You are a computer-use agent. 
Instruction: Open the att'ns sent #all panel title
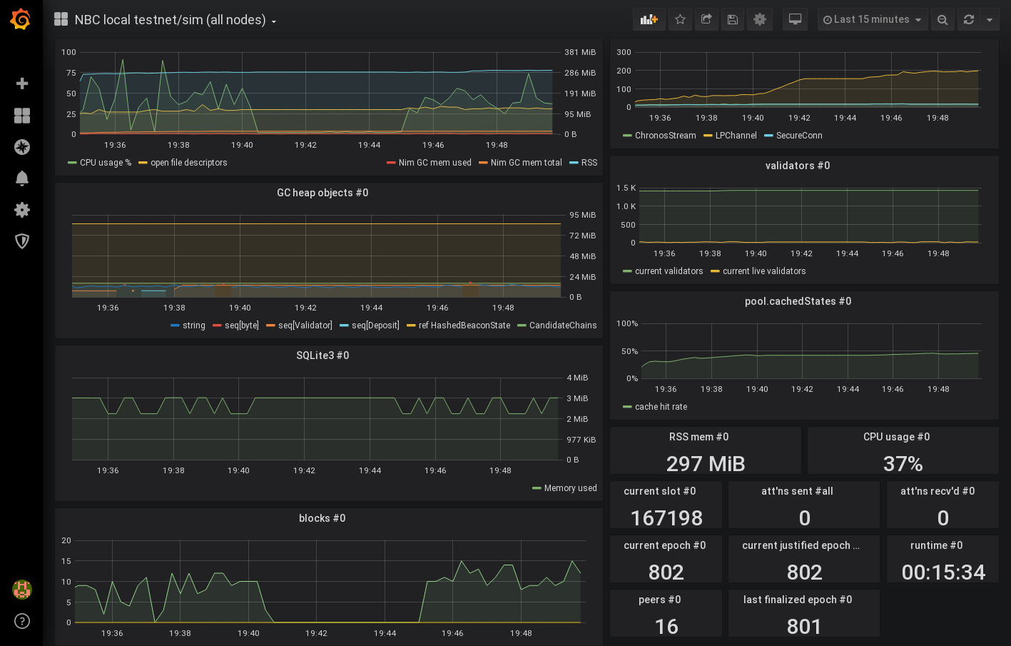click(797, 491)
